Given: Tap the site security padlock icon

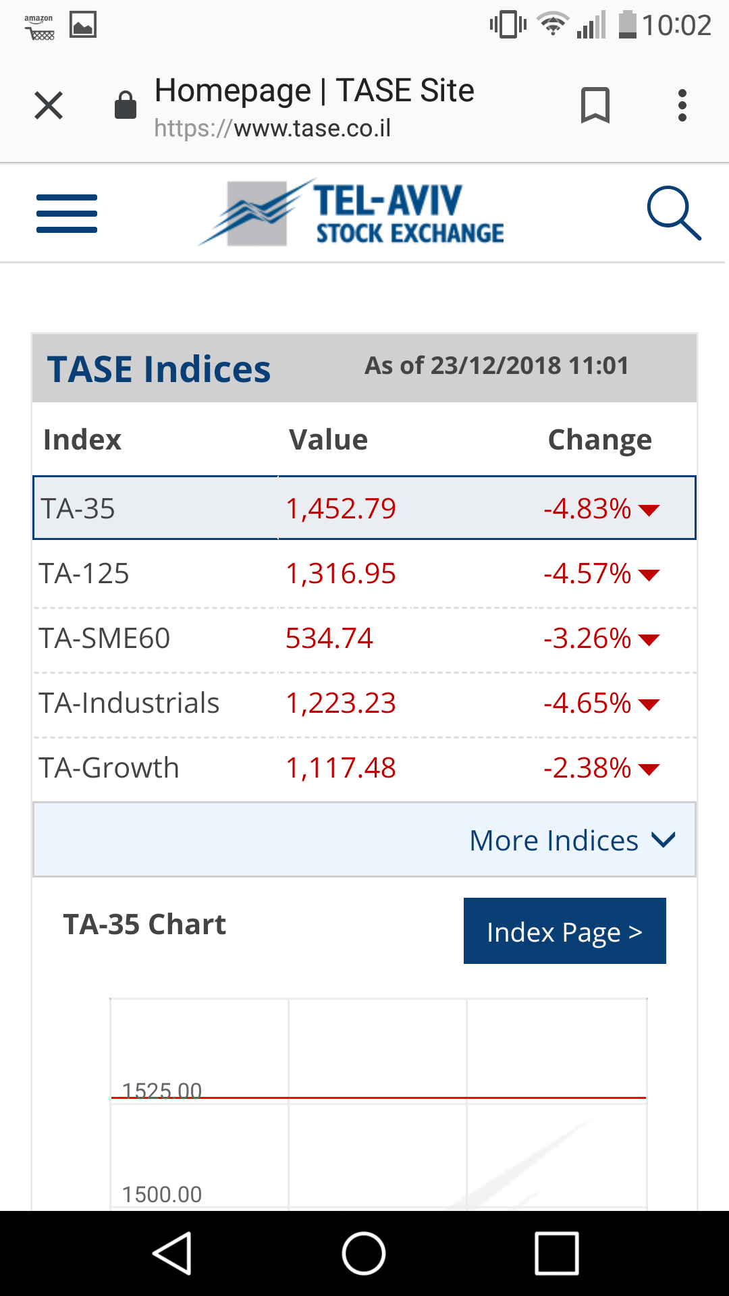Looking at the screenshot, I should [x=126, y=105].
